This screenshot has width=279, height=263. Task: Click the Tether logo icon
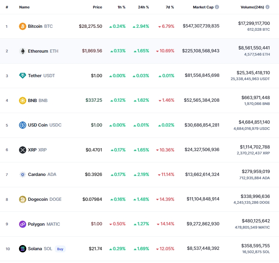pyautogui.click(x=23, y=76)
